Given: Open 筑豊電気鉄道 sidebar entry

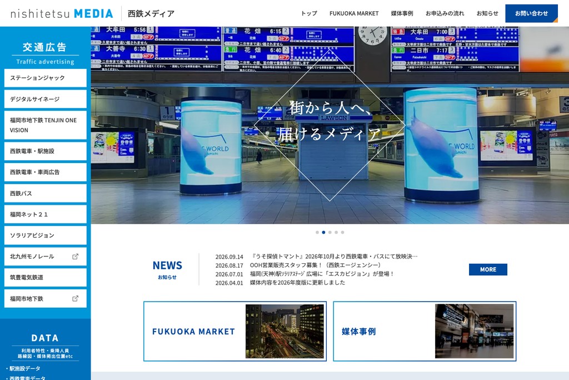Looking at the screenshot, I should click(46, 278).
